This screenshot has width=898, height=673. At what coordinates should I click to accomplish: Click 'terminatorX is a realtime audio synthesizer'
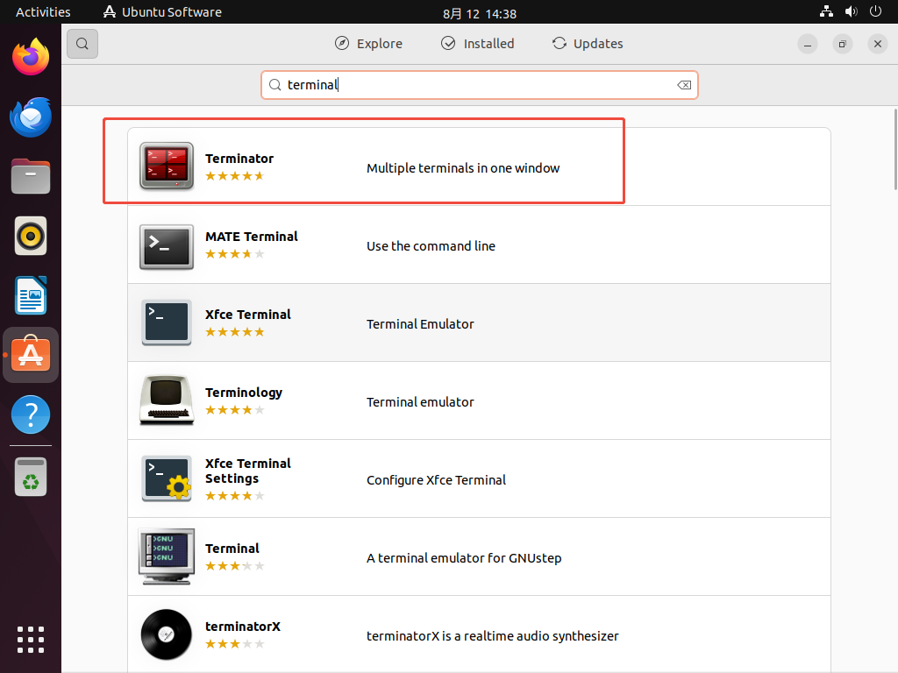[x=493, y=636]
